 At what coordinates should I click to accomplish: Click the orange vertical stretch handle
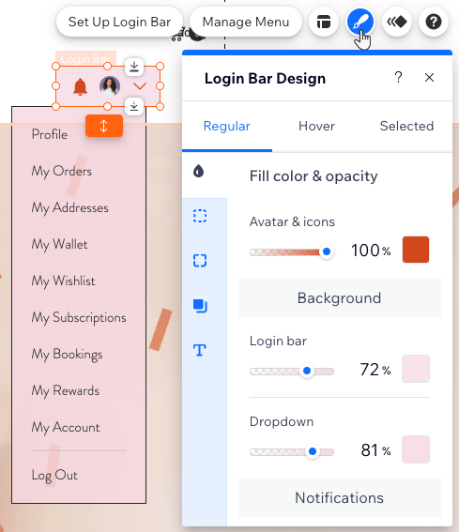click(104, 126)
